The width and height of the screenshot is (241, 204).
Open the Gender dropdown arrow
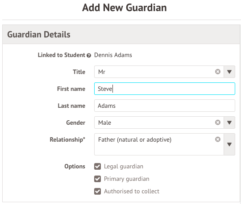(x=229, y=122)
